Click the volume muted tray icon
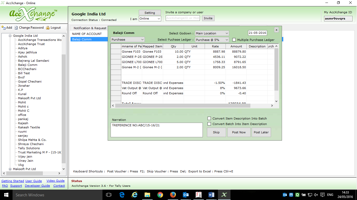The image size is (357, 200). (x=316, y=195)
